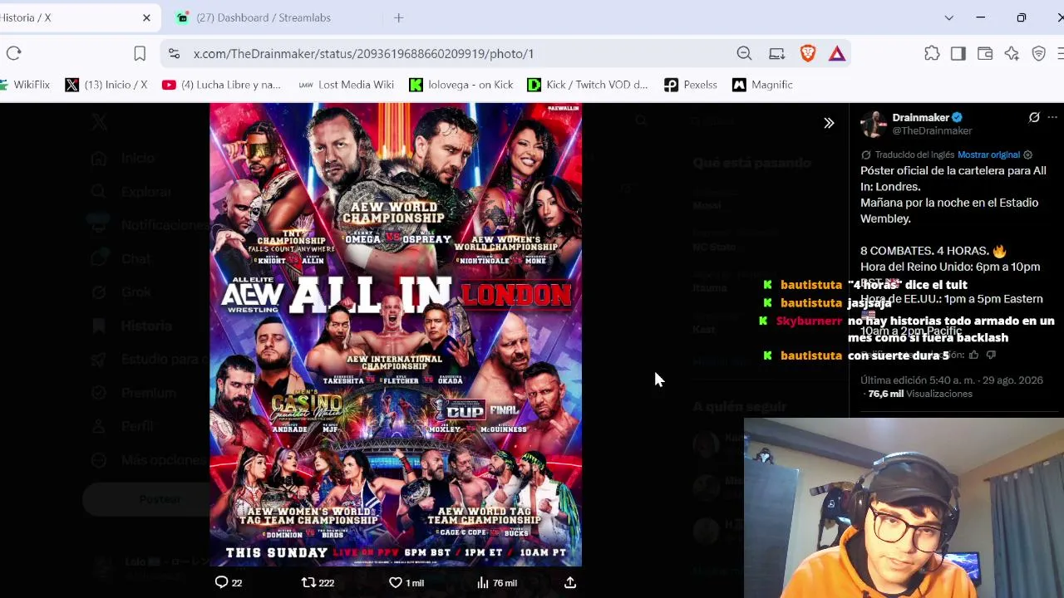
Task: Rate translation with thumbs up
Action: [x=973, y=355]
